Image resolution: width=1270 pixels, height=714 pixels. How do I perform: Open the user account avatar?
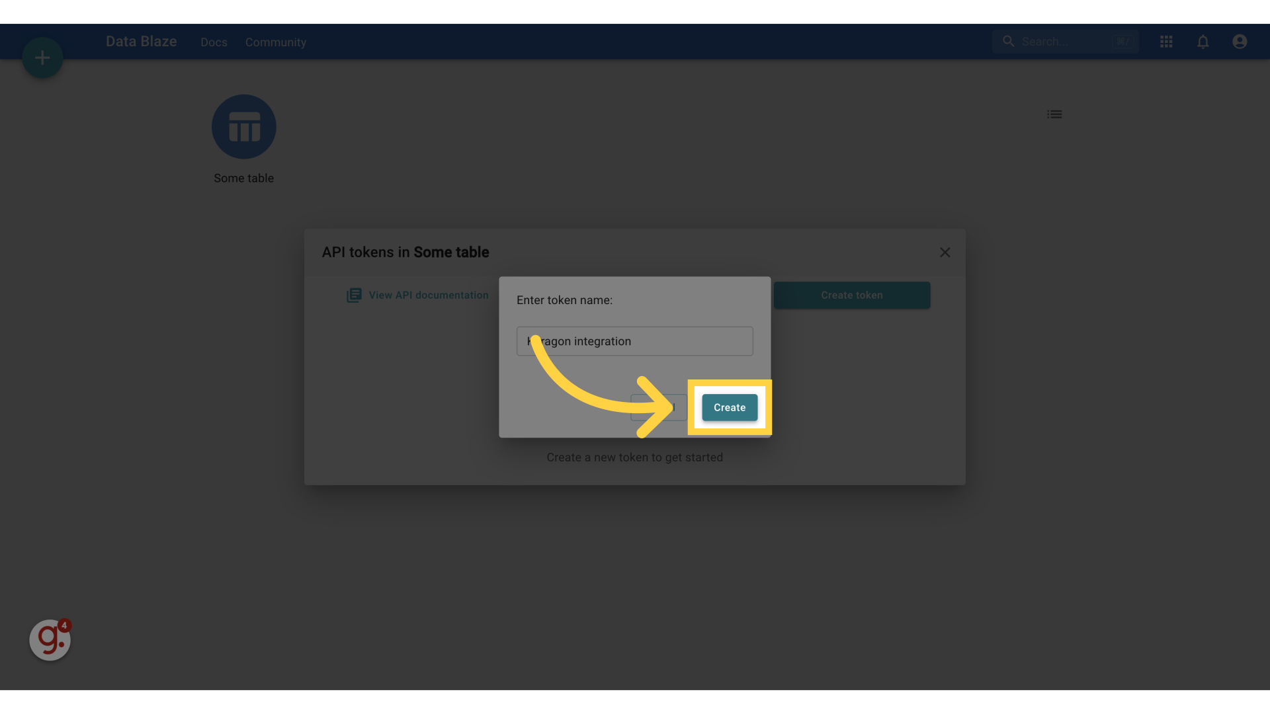tap(1240, 42)
